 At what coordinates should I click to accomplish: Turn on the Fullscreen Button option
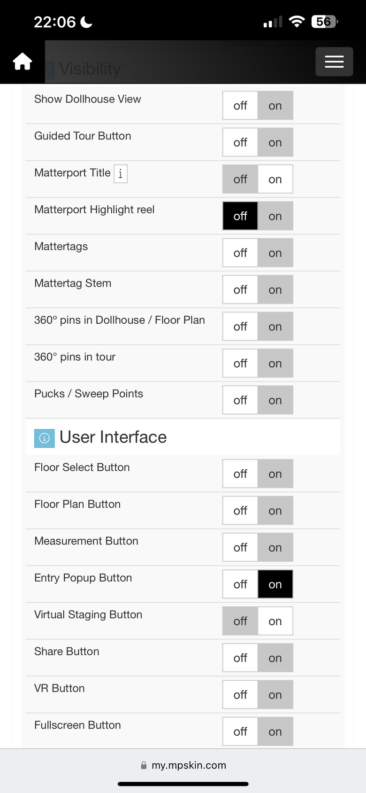click(x=275, y=731)
